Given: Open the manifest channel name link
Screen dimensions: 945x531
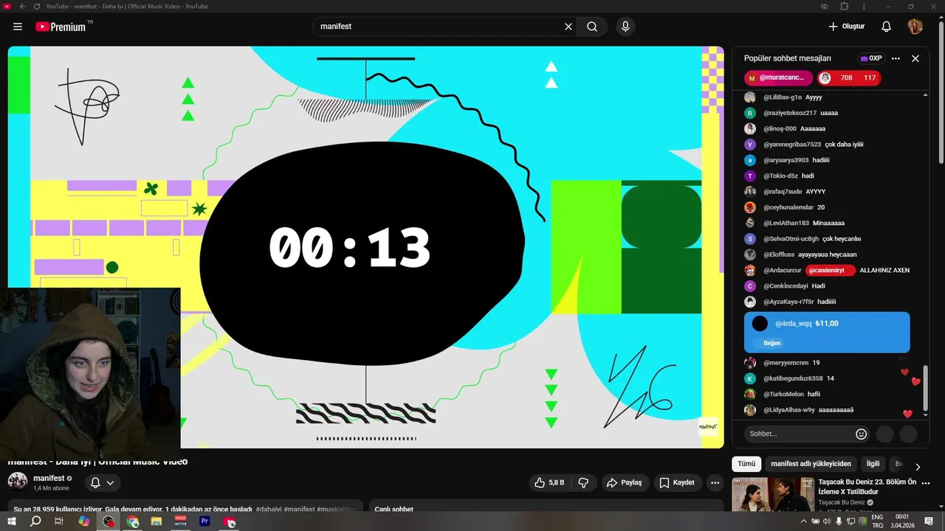Looking at the screenshot, I should tap(49, 478).
